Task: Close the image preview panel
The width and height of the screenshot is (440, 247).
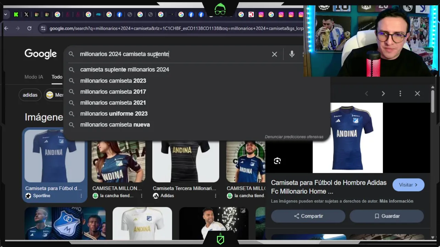Action: click(x=417, y=94)
